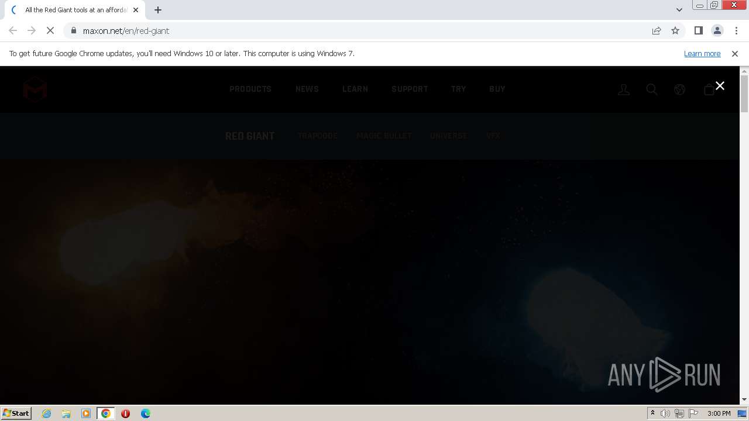Screen dimensions: 749x421
Task: Open the shopping cart icon
Action: click(x=709, y=89)
